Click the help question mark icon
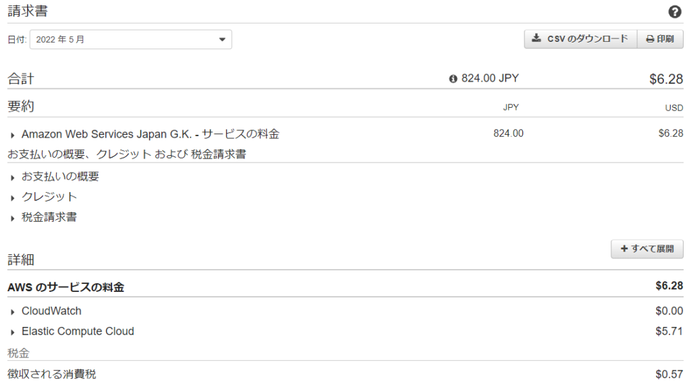 coord(674,12)
